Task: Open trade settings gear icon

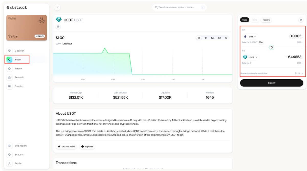Action: tap(301, 20)
